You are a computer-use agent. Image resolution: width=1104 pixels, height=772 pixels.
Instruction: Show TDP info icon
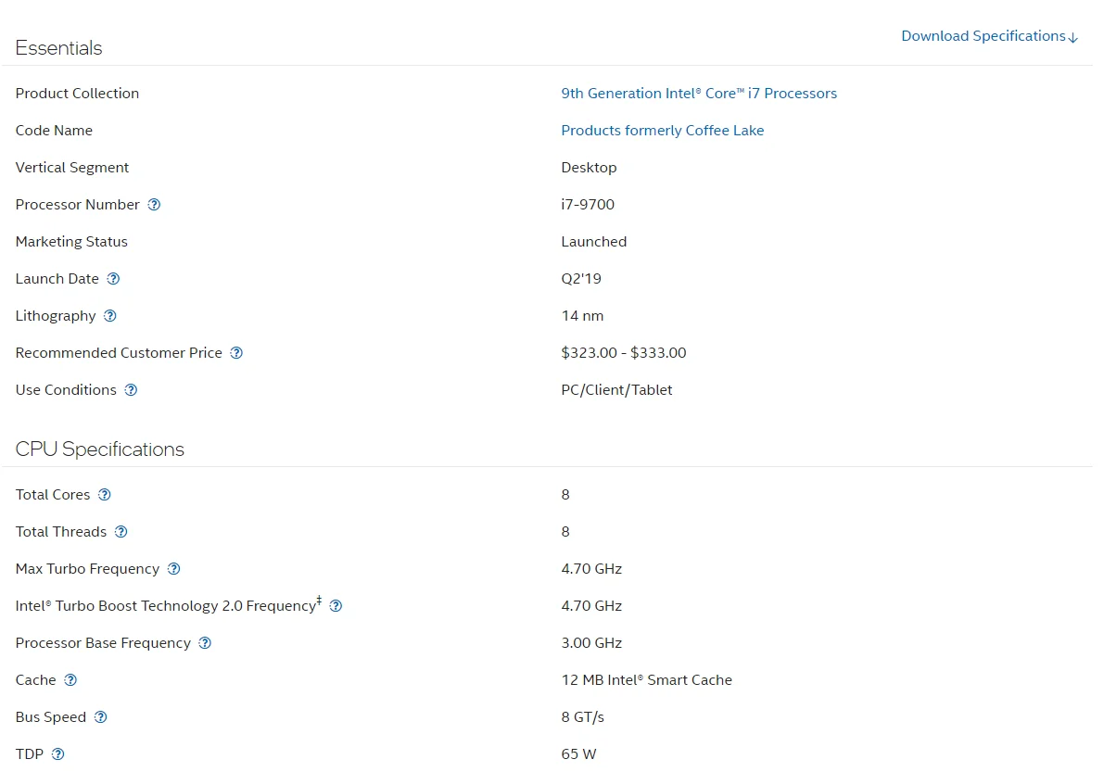[x=57, y=754]
